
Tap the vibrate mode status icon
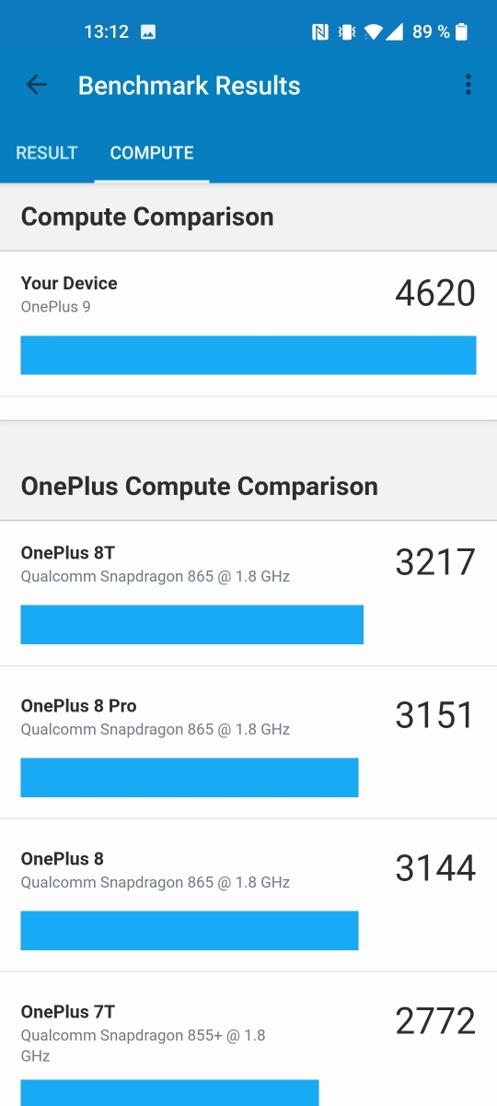click(x=346, y=32)
